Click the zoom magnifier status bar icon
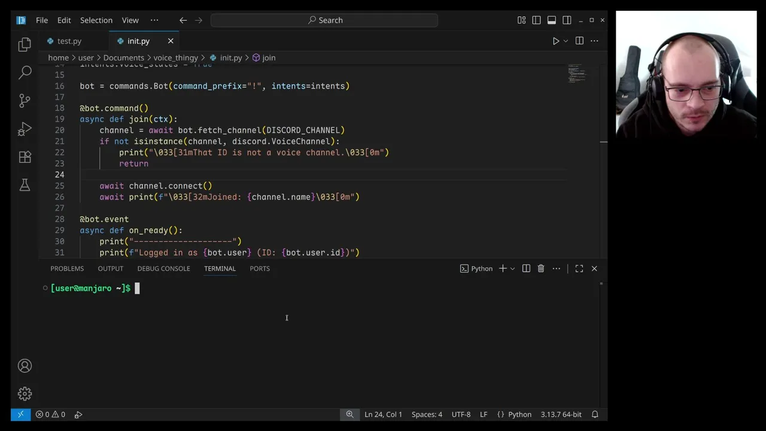Viewport: 766px width, 431px height. [349, 414]
